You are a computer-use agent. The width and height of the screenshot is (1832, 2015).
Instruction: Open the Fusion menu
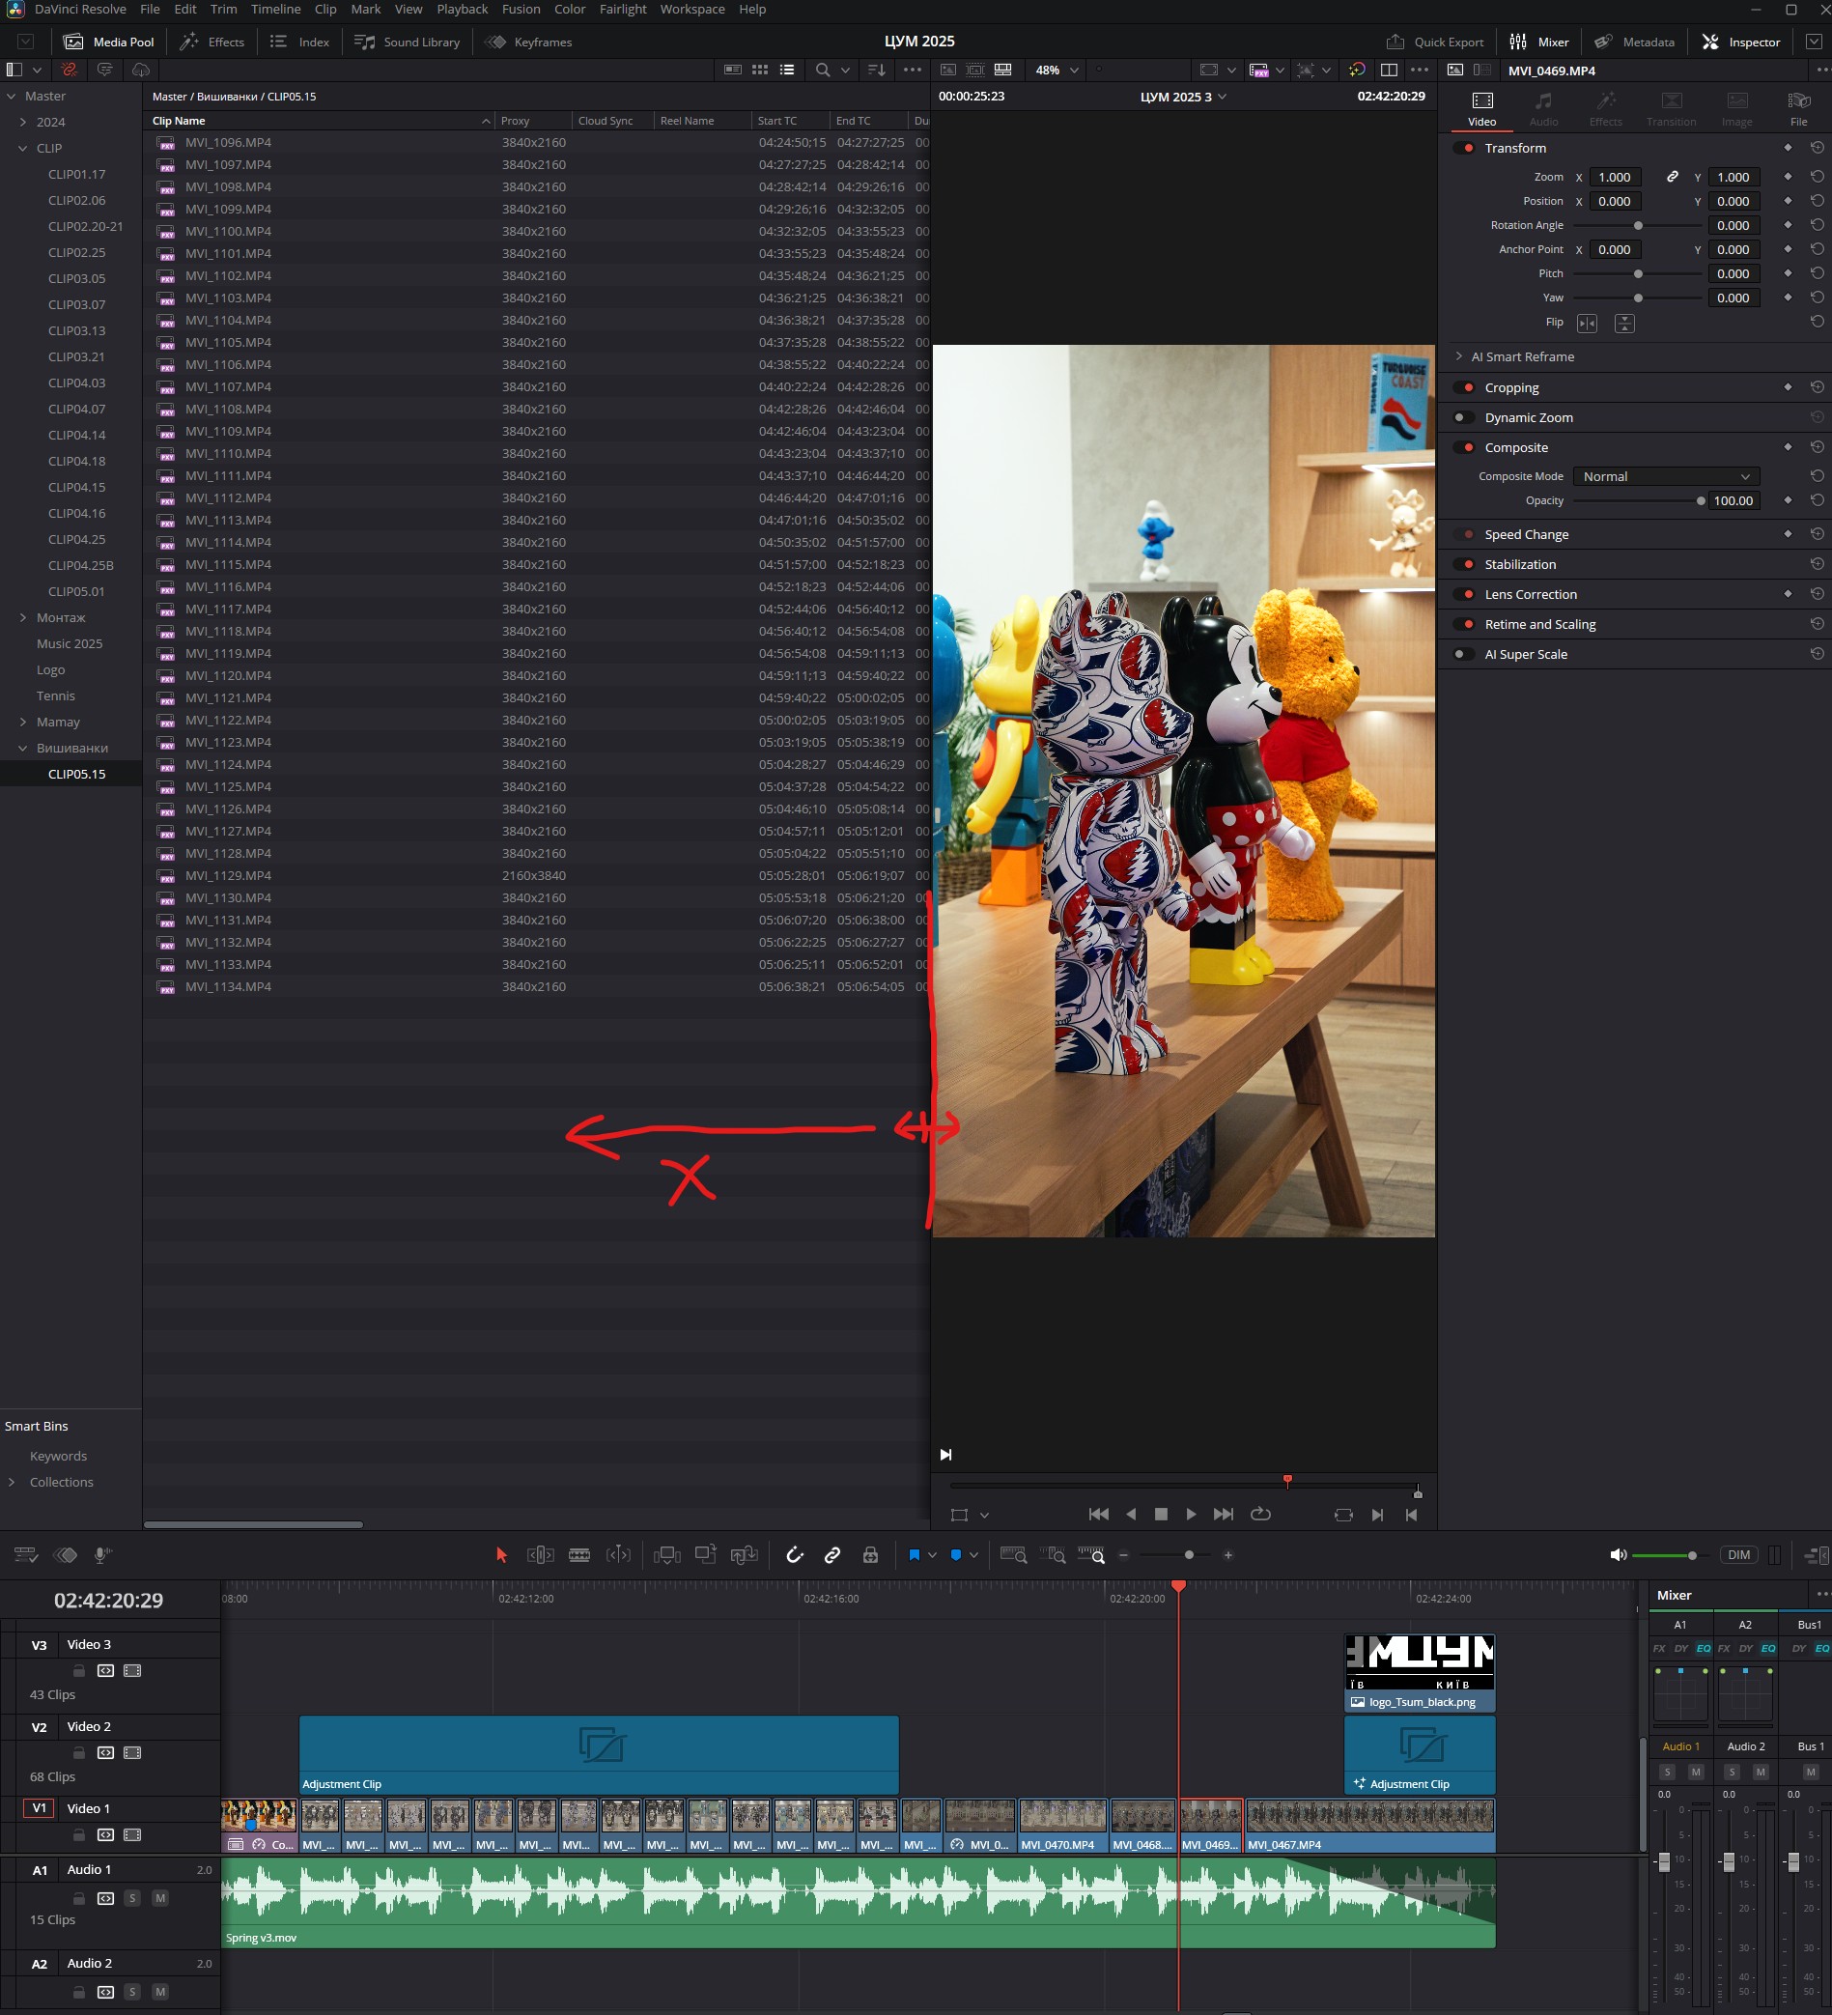[521, 9]
